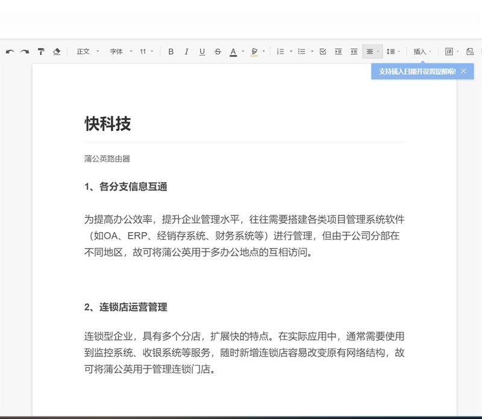This screenshot has height=419, width=482.
Task: Insert a bulleted list
Action: coord(302,52)
